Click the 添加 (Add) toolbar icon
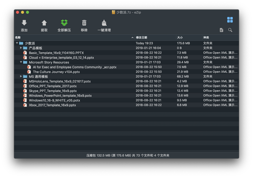The height and width of the screenshot is (177, 253). click(x=24, y=23)
